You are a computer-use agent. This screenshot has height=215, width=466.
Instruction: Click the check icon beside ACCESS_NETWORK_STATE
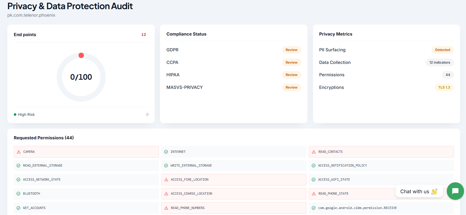(x=18, y=180)
